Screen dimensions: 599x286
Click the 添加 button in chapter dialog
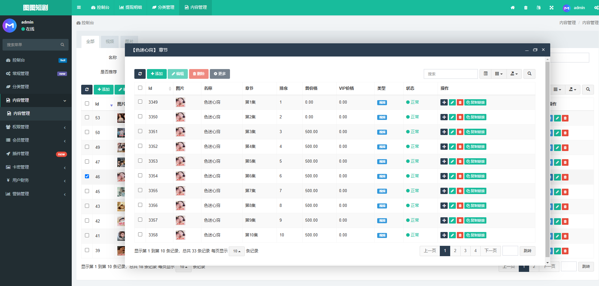pyautogui.click(x=157, y=74)
